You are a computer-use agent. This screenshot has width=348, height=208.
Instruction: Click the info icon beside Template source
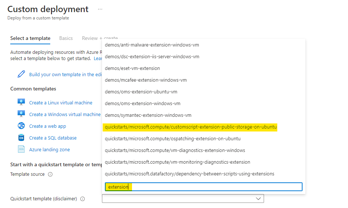click(50, 174)
